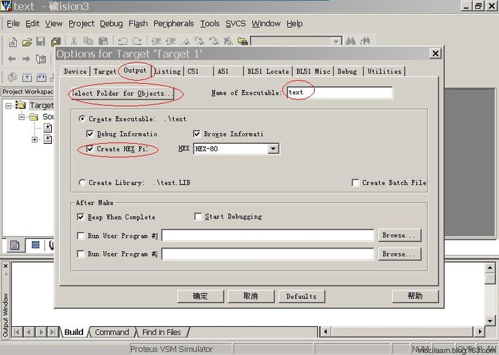Open the Peripherals menu

pyautogui.click(x=174, y=23)
